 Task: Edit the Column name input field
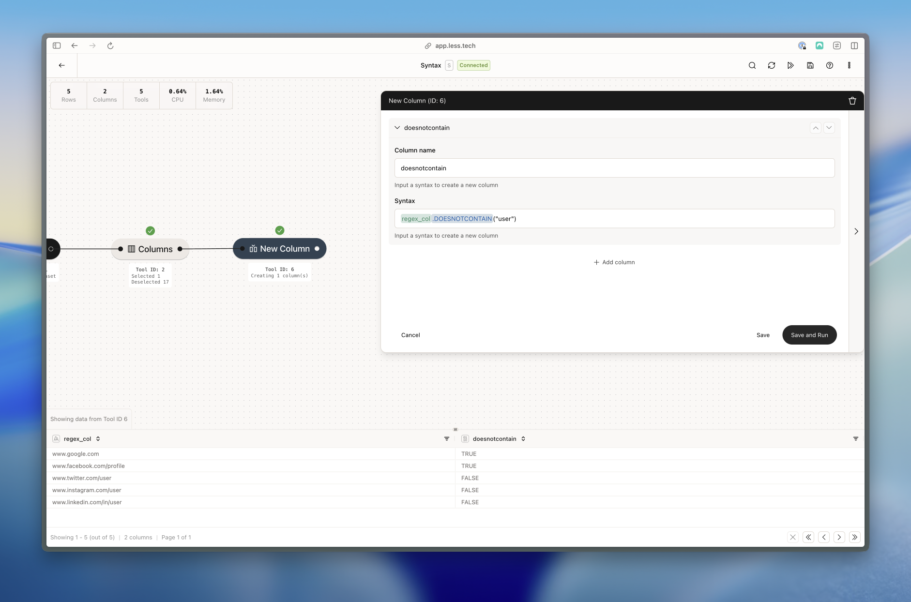614,168
